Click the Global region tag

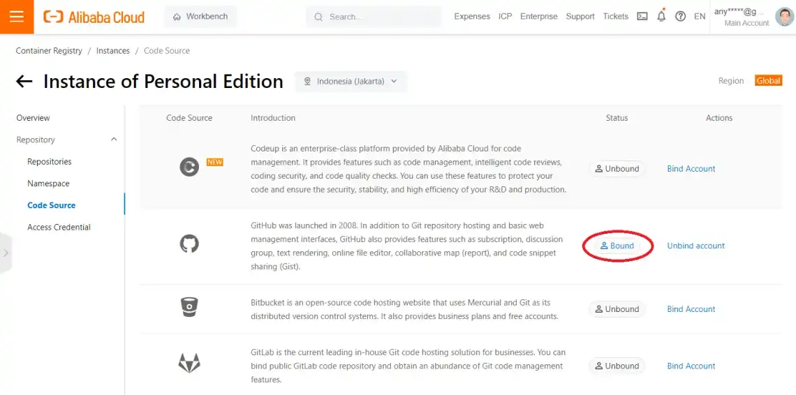pos(768,81)
